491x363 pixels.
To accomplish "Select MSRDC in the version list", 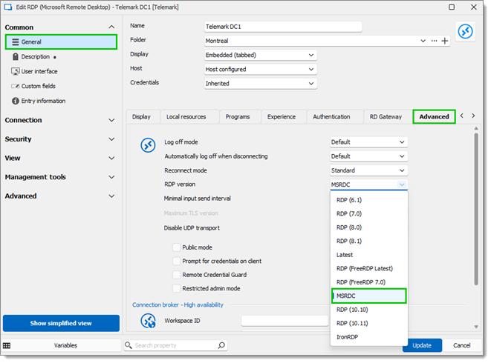I will coord(369,296).
